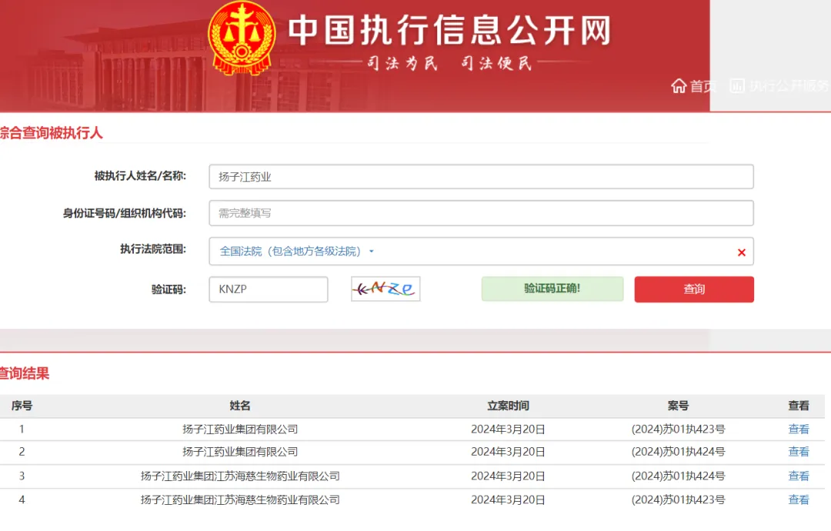
Task: Focus the 被执行人姓名/名称 input field
Action: click(481, 177)
